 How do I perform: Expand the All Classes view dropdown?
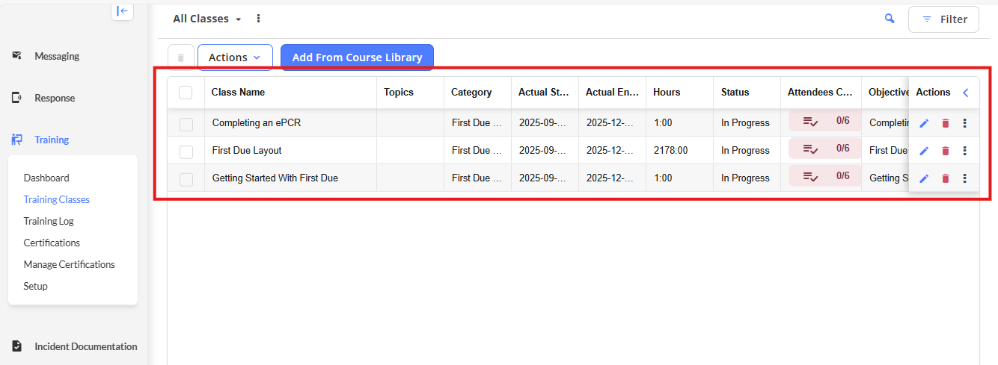click(207, 19)
